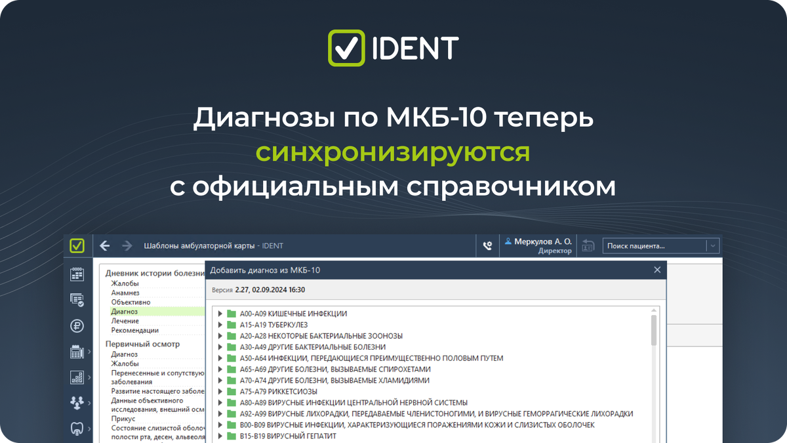Select Жалобы under Дневник истории болезни

[x=125, y=284]
